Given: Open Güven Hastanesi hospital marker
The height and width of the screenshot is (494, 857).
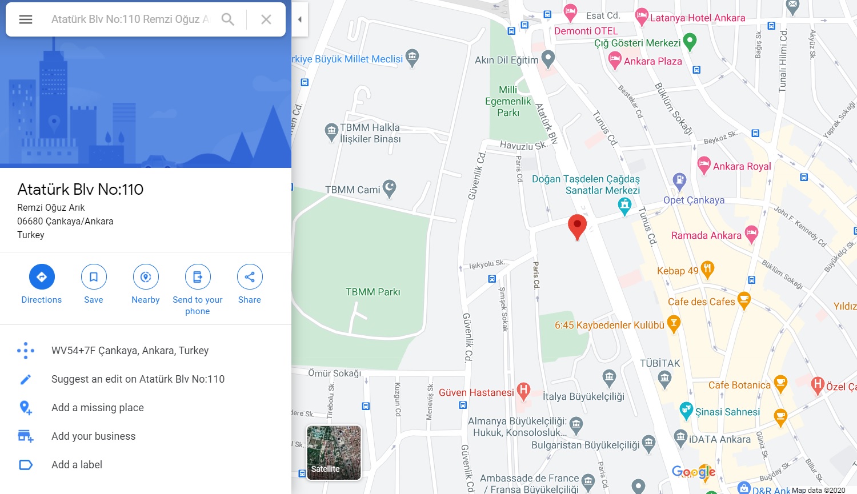Looking at the screenshot, I should 523,391.
